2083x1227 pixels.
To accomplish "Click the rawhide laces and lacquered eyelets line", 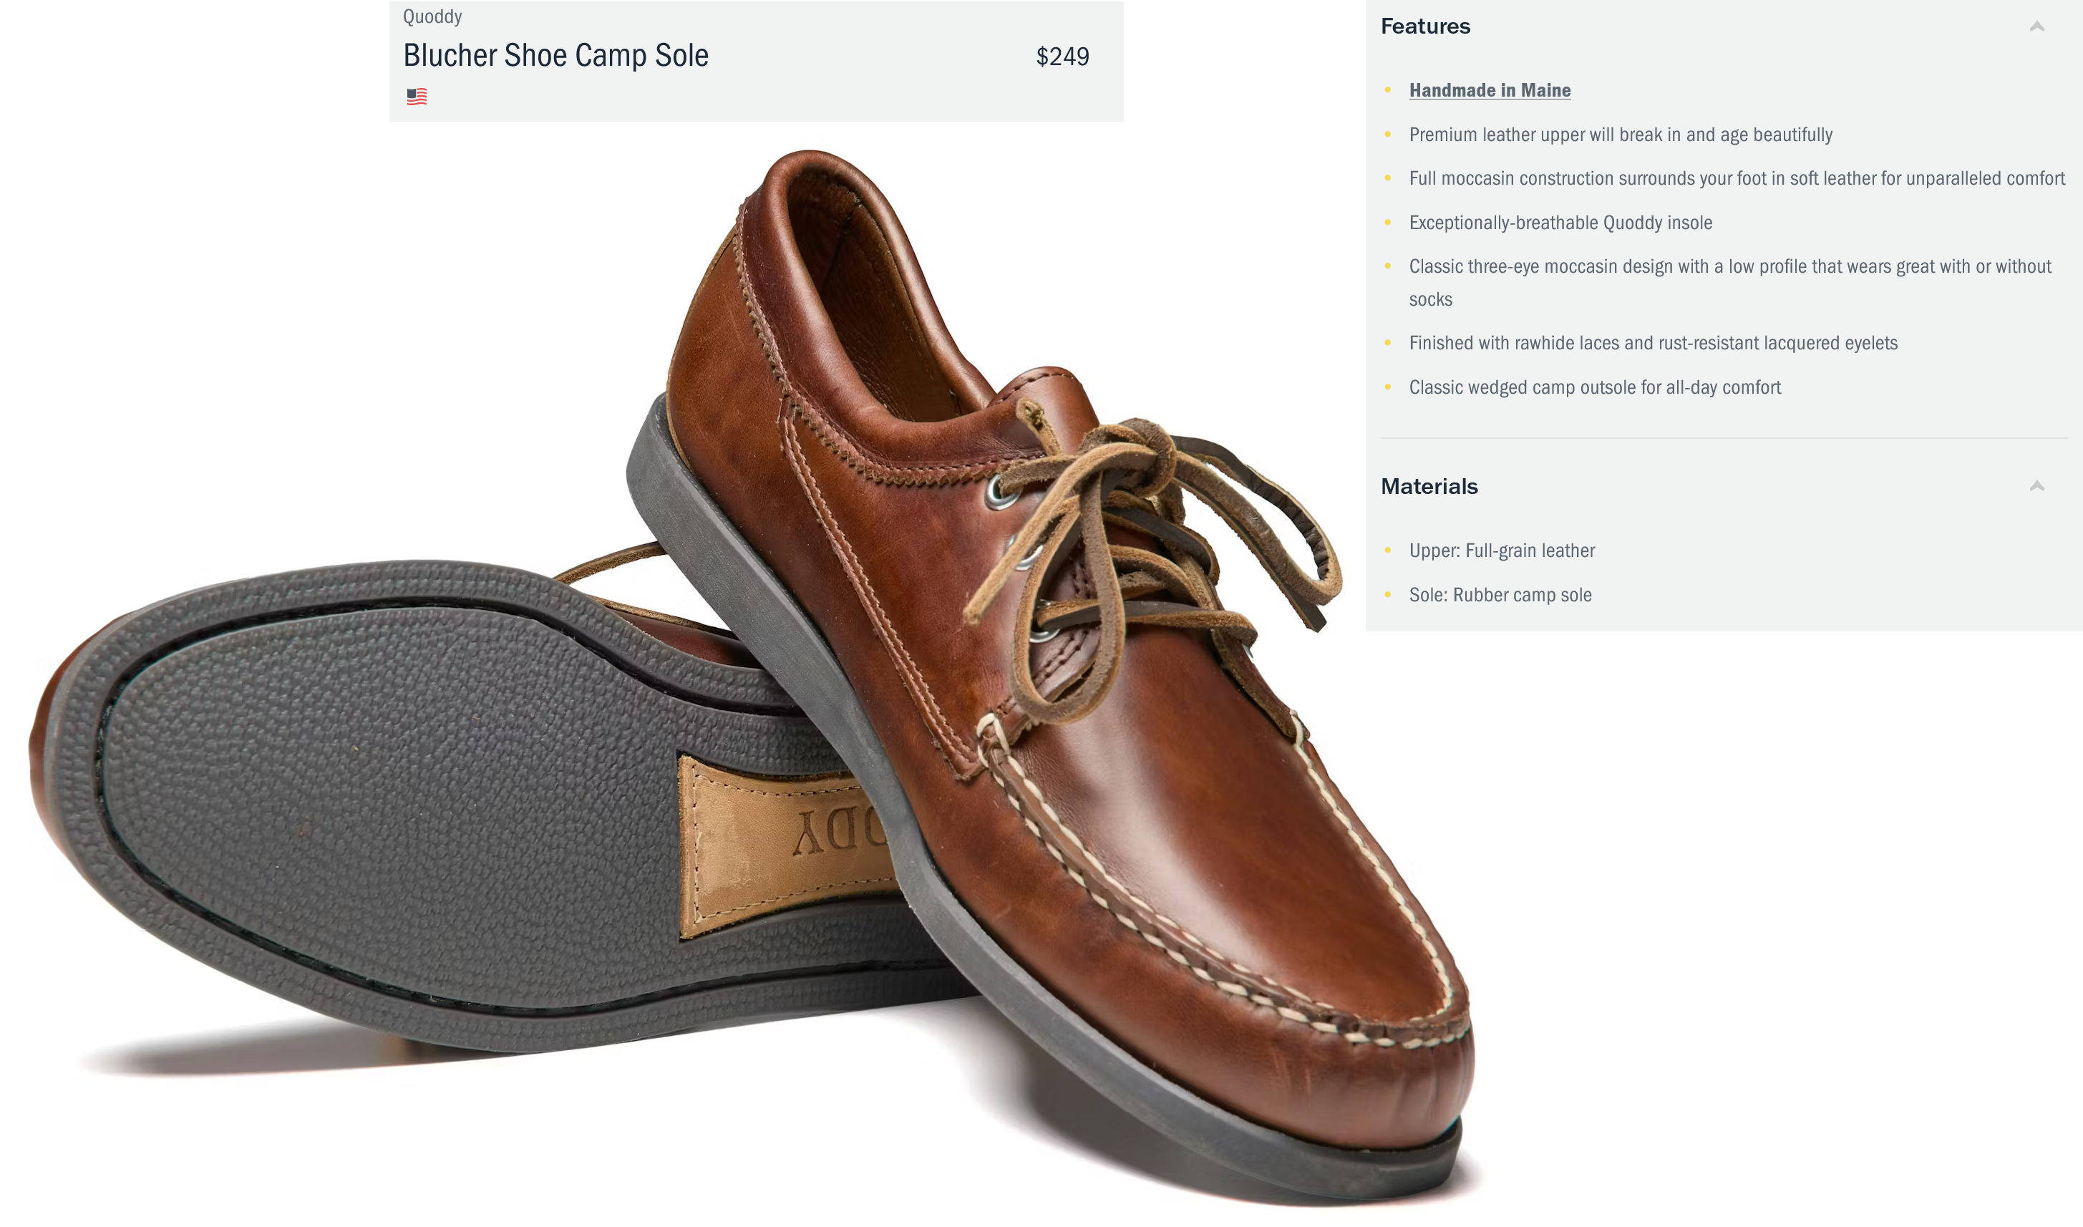I will [x=1654, y=343].
